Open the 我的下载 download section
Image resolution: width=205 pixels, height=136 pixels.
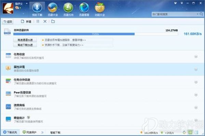[37, 10]
